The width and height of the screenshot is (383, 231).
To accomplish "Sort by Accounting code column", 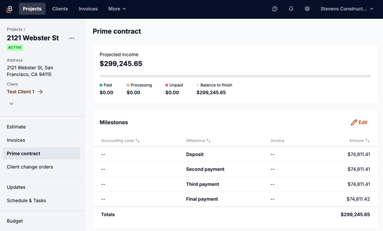I will point(121,141).
